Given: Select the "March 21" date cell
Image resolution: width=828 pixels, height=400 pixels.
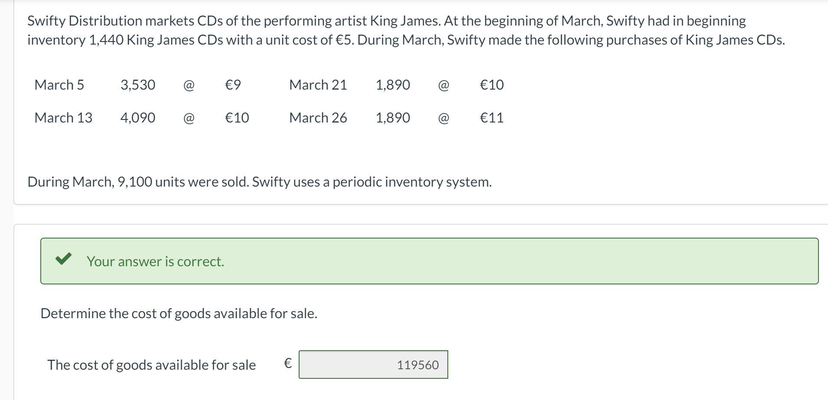Looking at the screenshot, I should (318, 85).
